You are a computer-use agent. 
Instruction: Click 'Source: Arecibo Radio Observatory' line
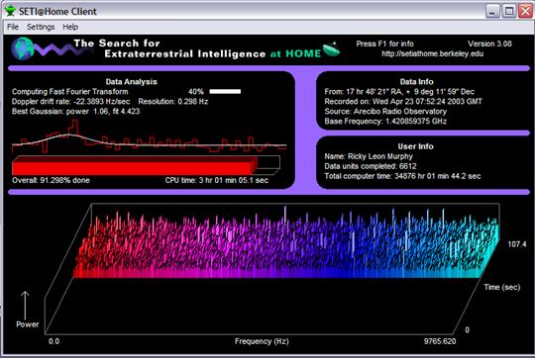[385, 111]
